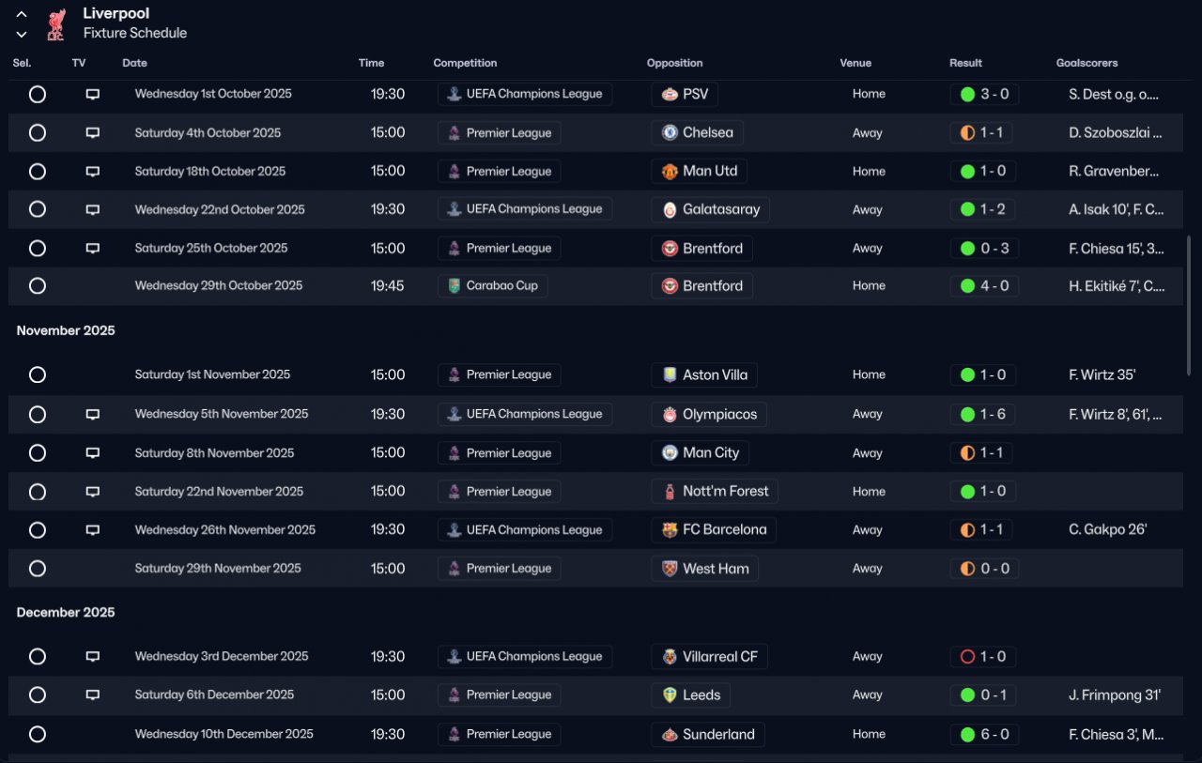Sort by the Opposition column header
Screen dimensions: 1202x763
[x=674, y=63]
